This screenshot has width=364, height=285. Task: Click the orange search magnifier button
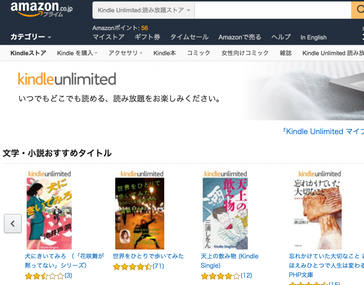click(358, 10)
